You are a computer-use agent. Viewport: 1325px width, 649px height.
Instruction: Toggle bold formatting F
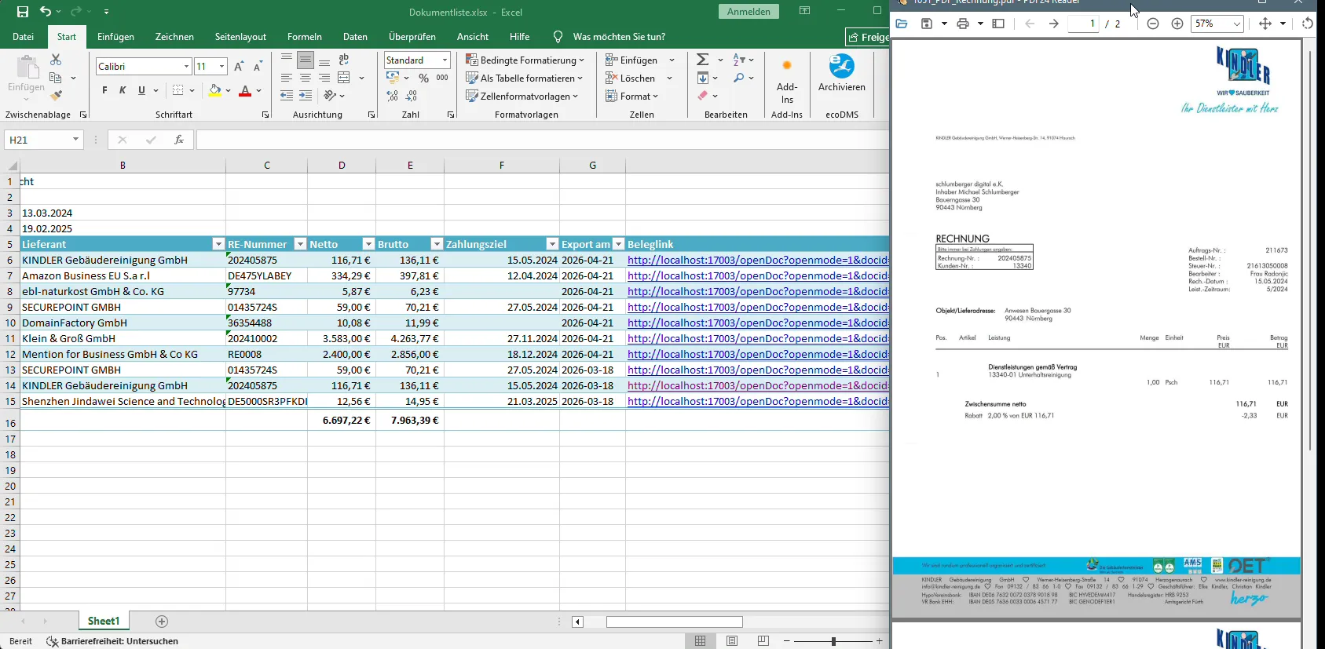pos(104,90)
